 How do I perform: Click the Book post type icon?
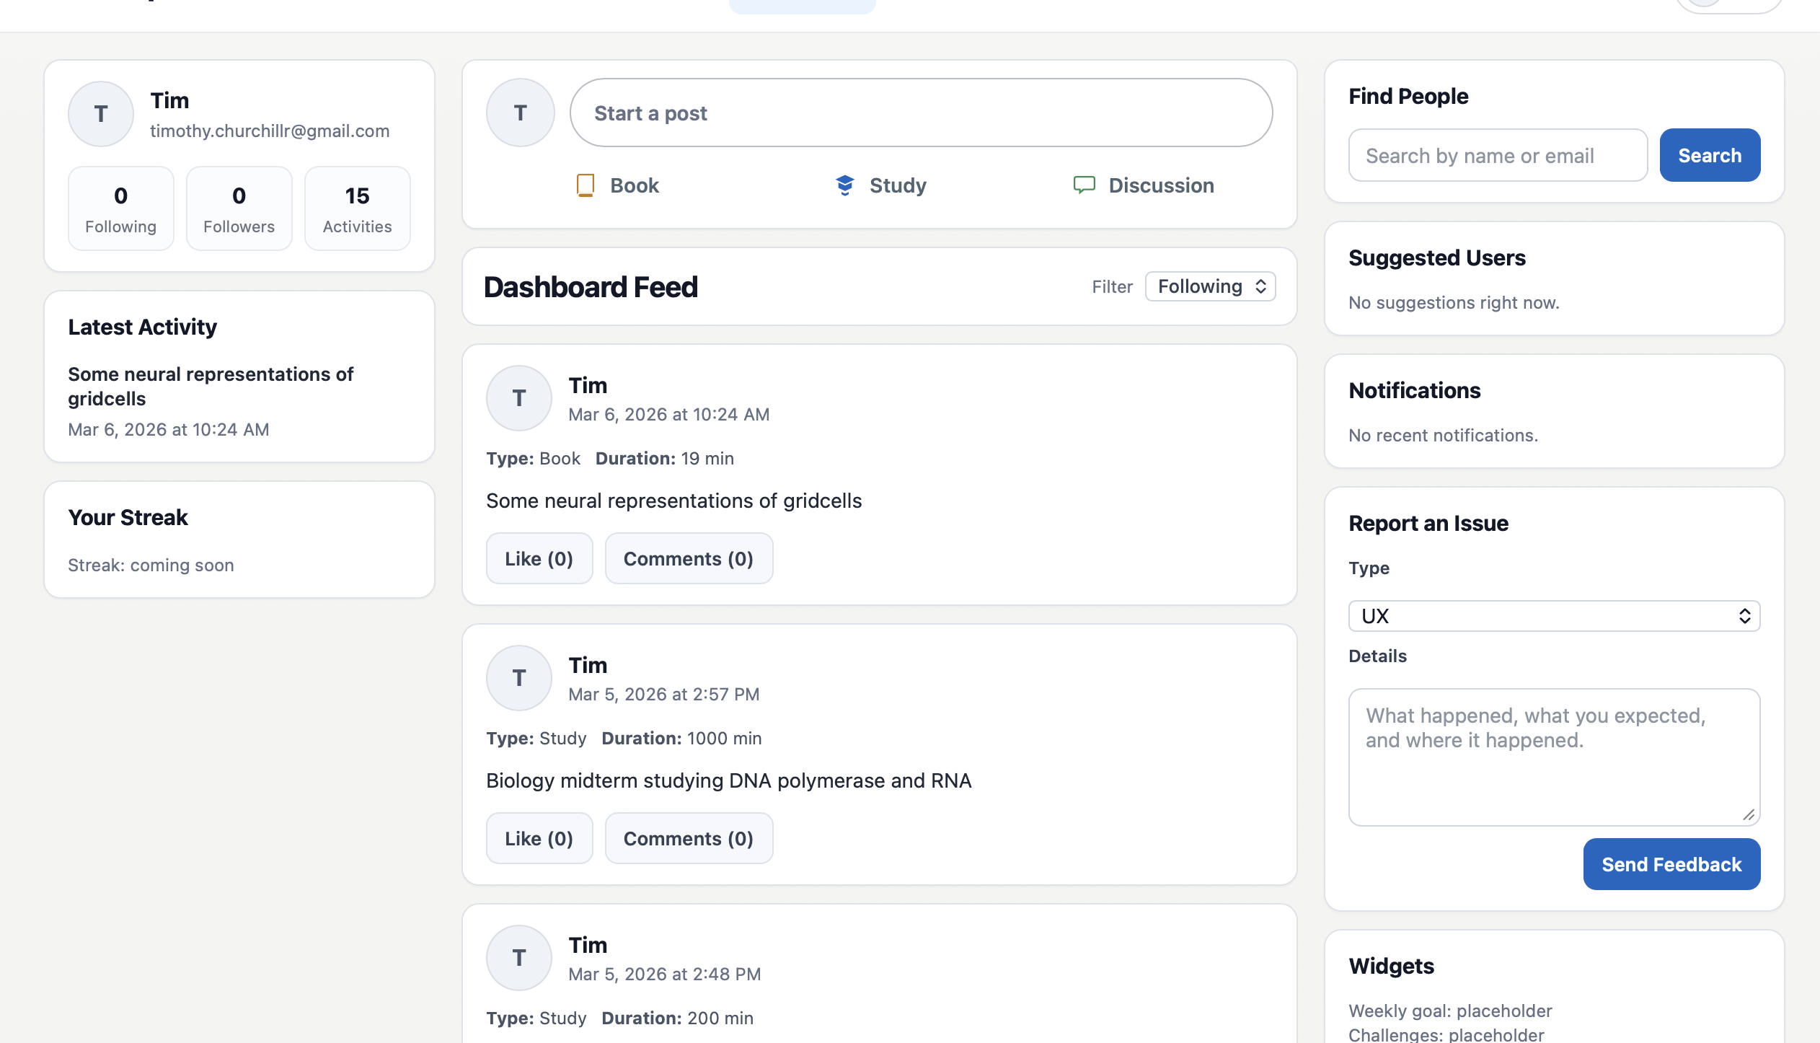click(586, 185)
